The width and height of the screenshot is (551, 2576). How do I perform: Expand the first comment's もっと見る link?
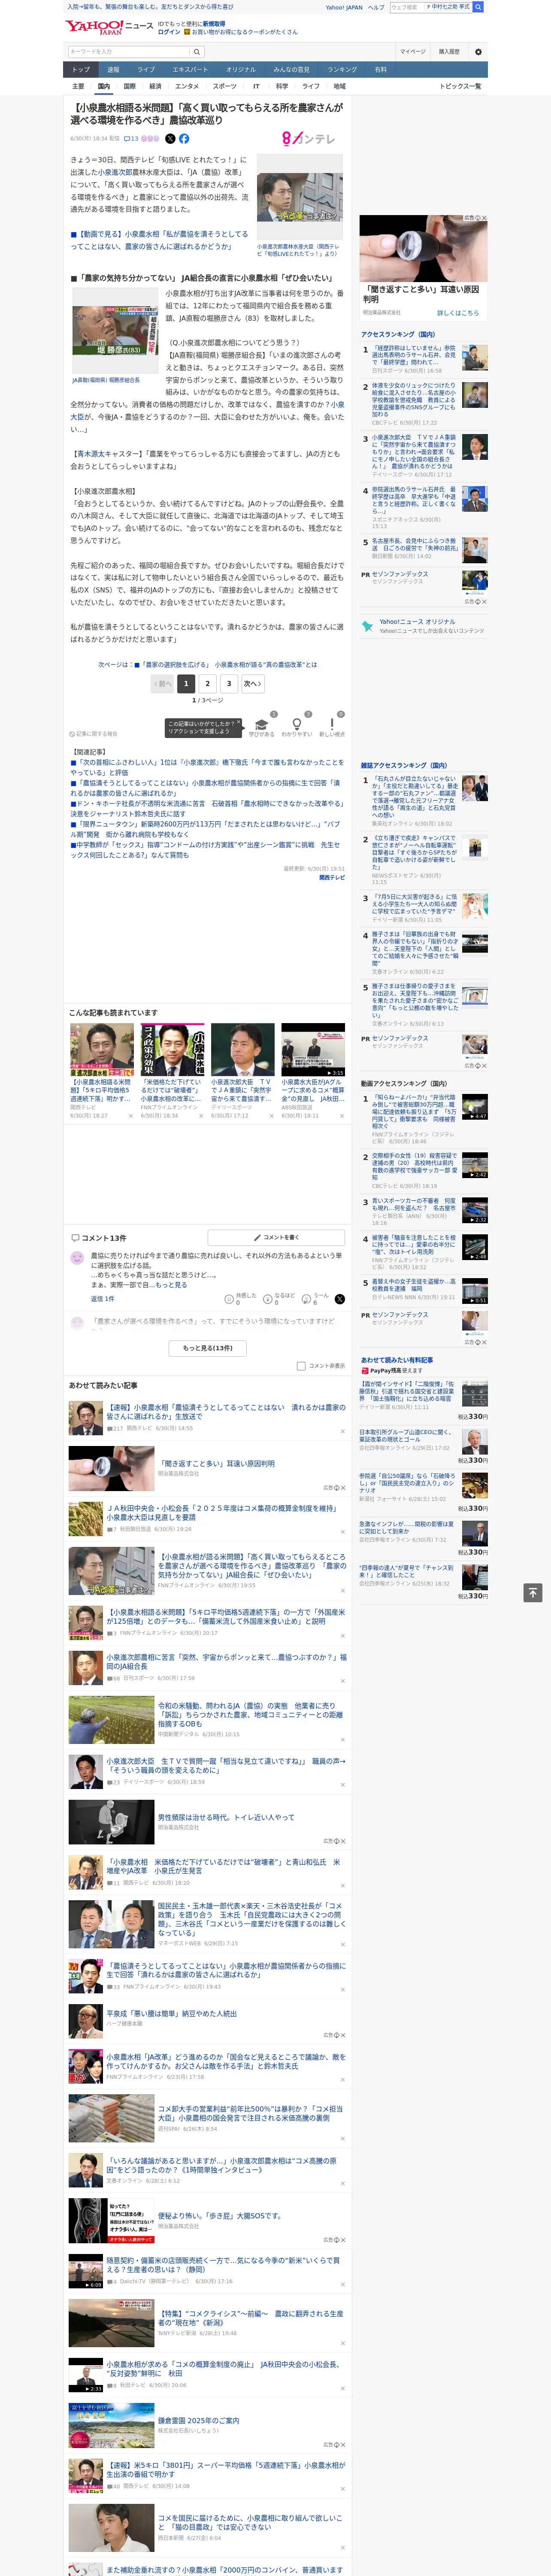[x=171, y=1285]
